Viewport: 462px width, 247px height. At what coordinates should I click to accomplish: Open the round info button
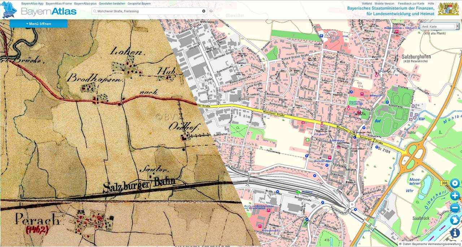[455, 233]
